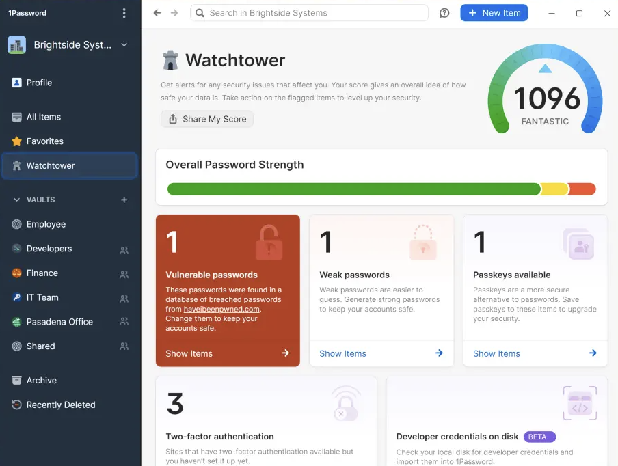Click the Developers vault shared-people icon
The image size is (618, 466).
124,250
